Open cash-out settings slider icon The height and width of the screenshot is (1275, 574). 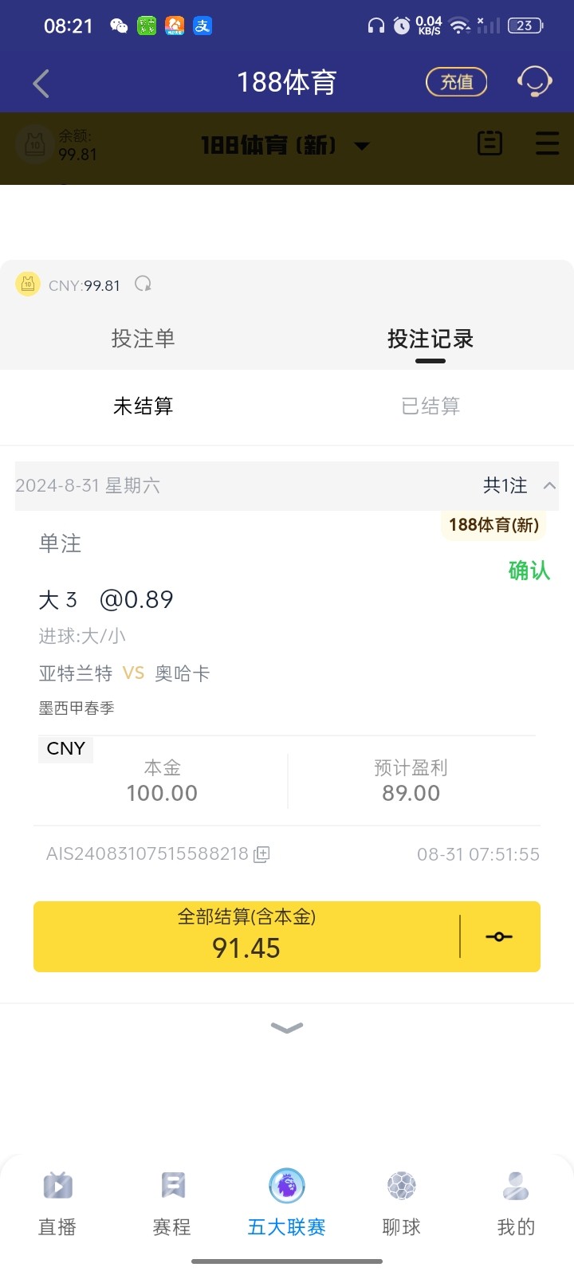point(499,937)
